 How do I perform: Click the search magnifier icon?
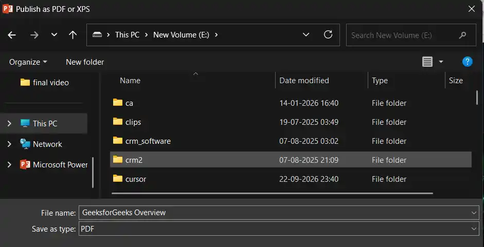tap(462, 35)
